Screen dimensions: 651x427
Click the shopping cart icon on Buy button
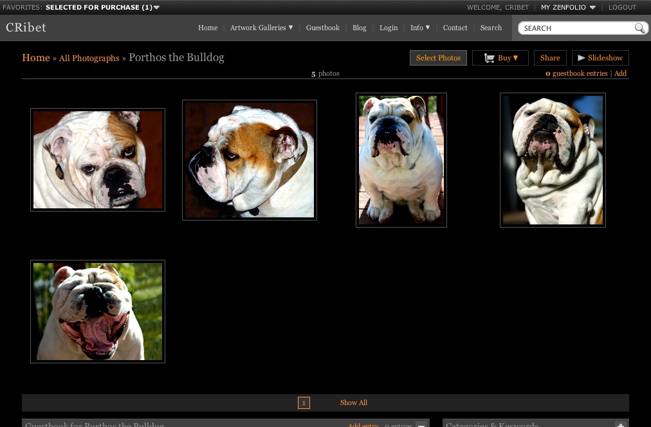(x=490, y=58)
